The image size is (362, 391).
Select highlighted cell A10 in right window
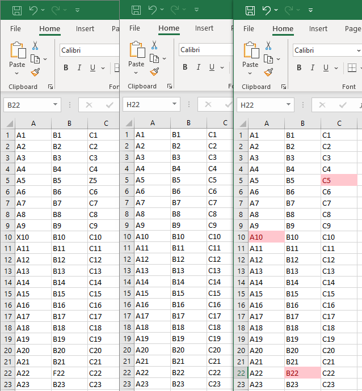(x=266, y=237)
